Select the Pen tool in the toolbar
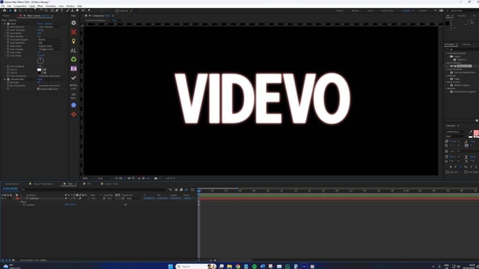479x269 pixels. 57,10
